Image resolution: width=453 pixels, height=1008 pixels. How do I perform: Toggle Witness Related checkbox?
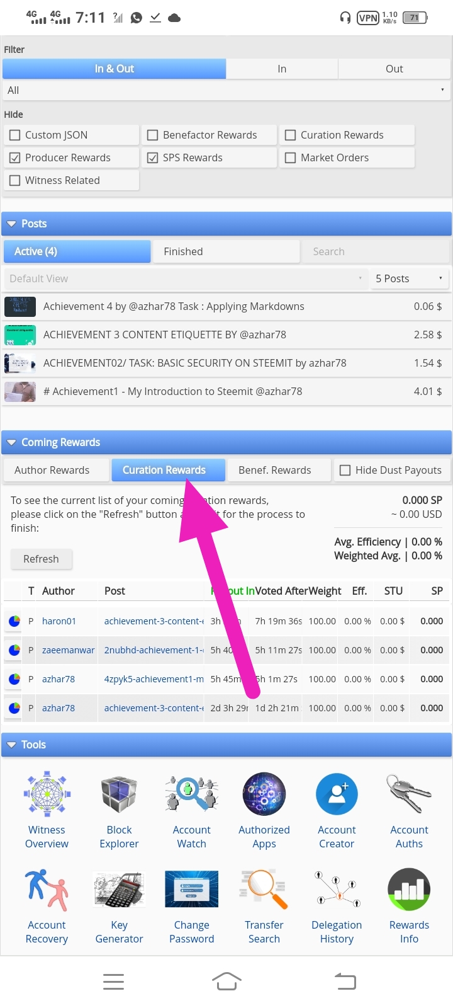coord(15,180)
